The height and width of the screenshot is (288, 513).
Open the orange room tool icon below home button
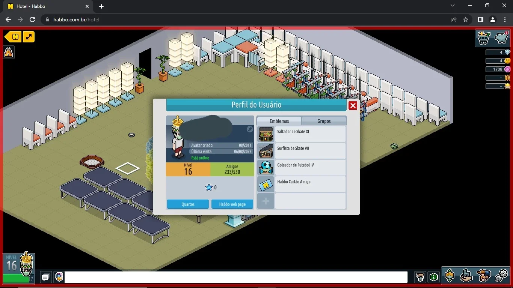tap(8, 52)
